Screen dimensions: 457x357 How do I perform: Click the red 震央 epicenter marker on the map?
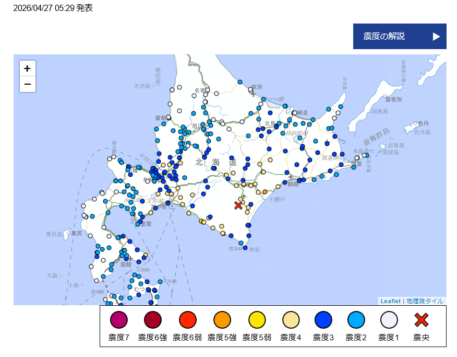click(238, 205)
